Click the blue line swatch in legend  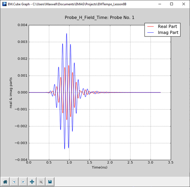[x=151, y=32]
